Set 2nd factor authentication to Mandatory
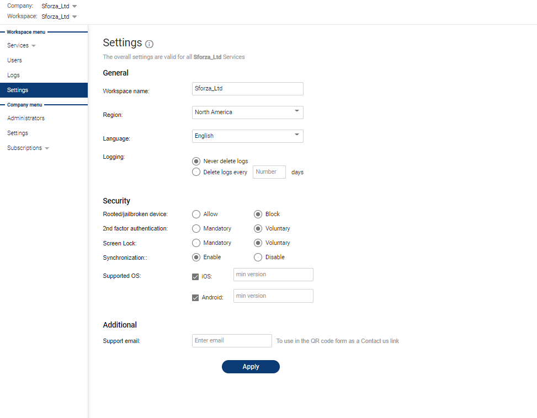537x418 pixels. (196, 228)
